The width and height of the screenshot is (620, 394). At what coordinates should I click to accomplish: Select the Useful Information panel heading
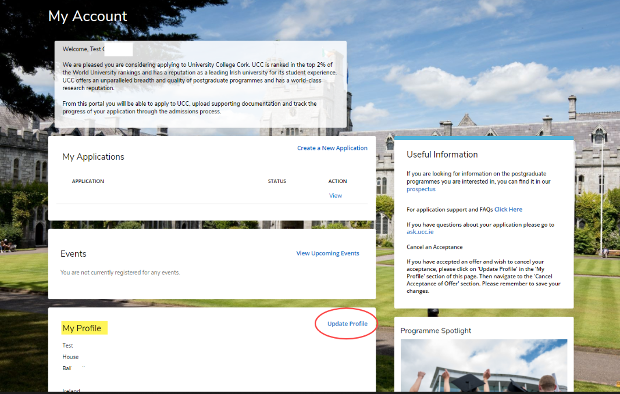click(442, 155)
